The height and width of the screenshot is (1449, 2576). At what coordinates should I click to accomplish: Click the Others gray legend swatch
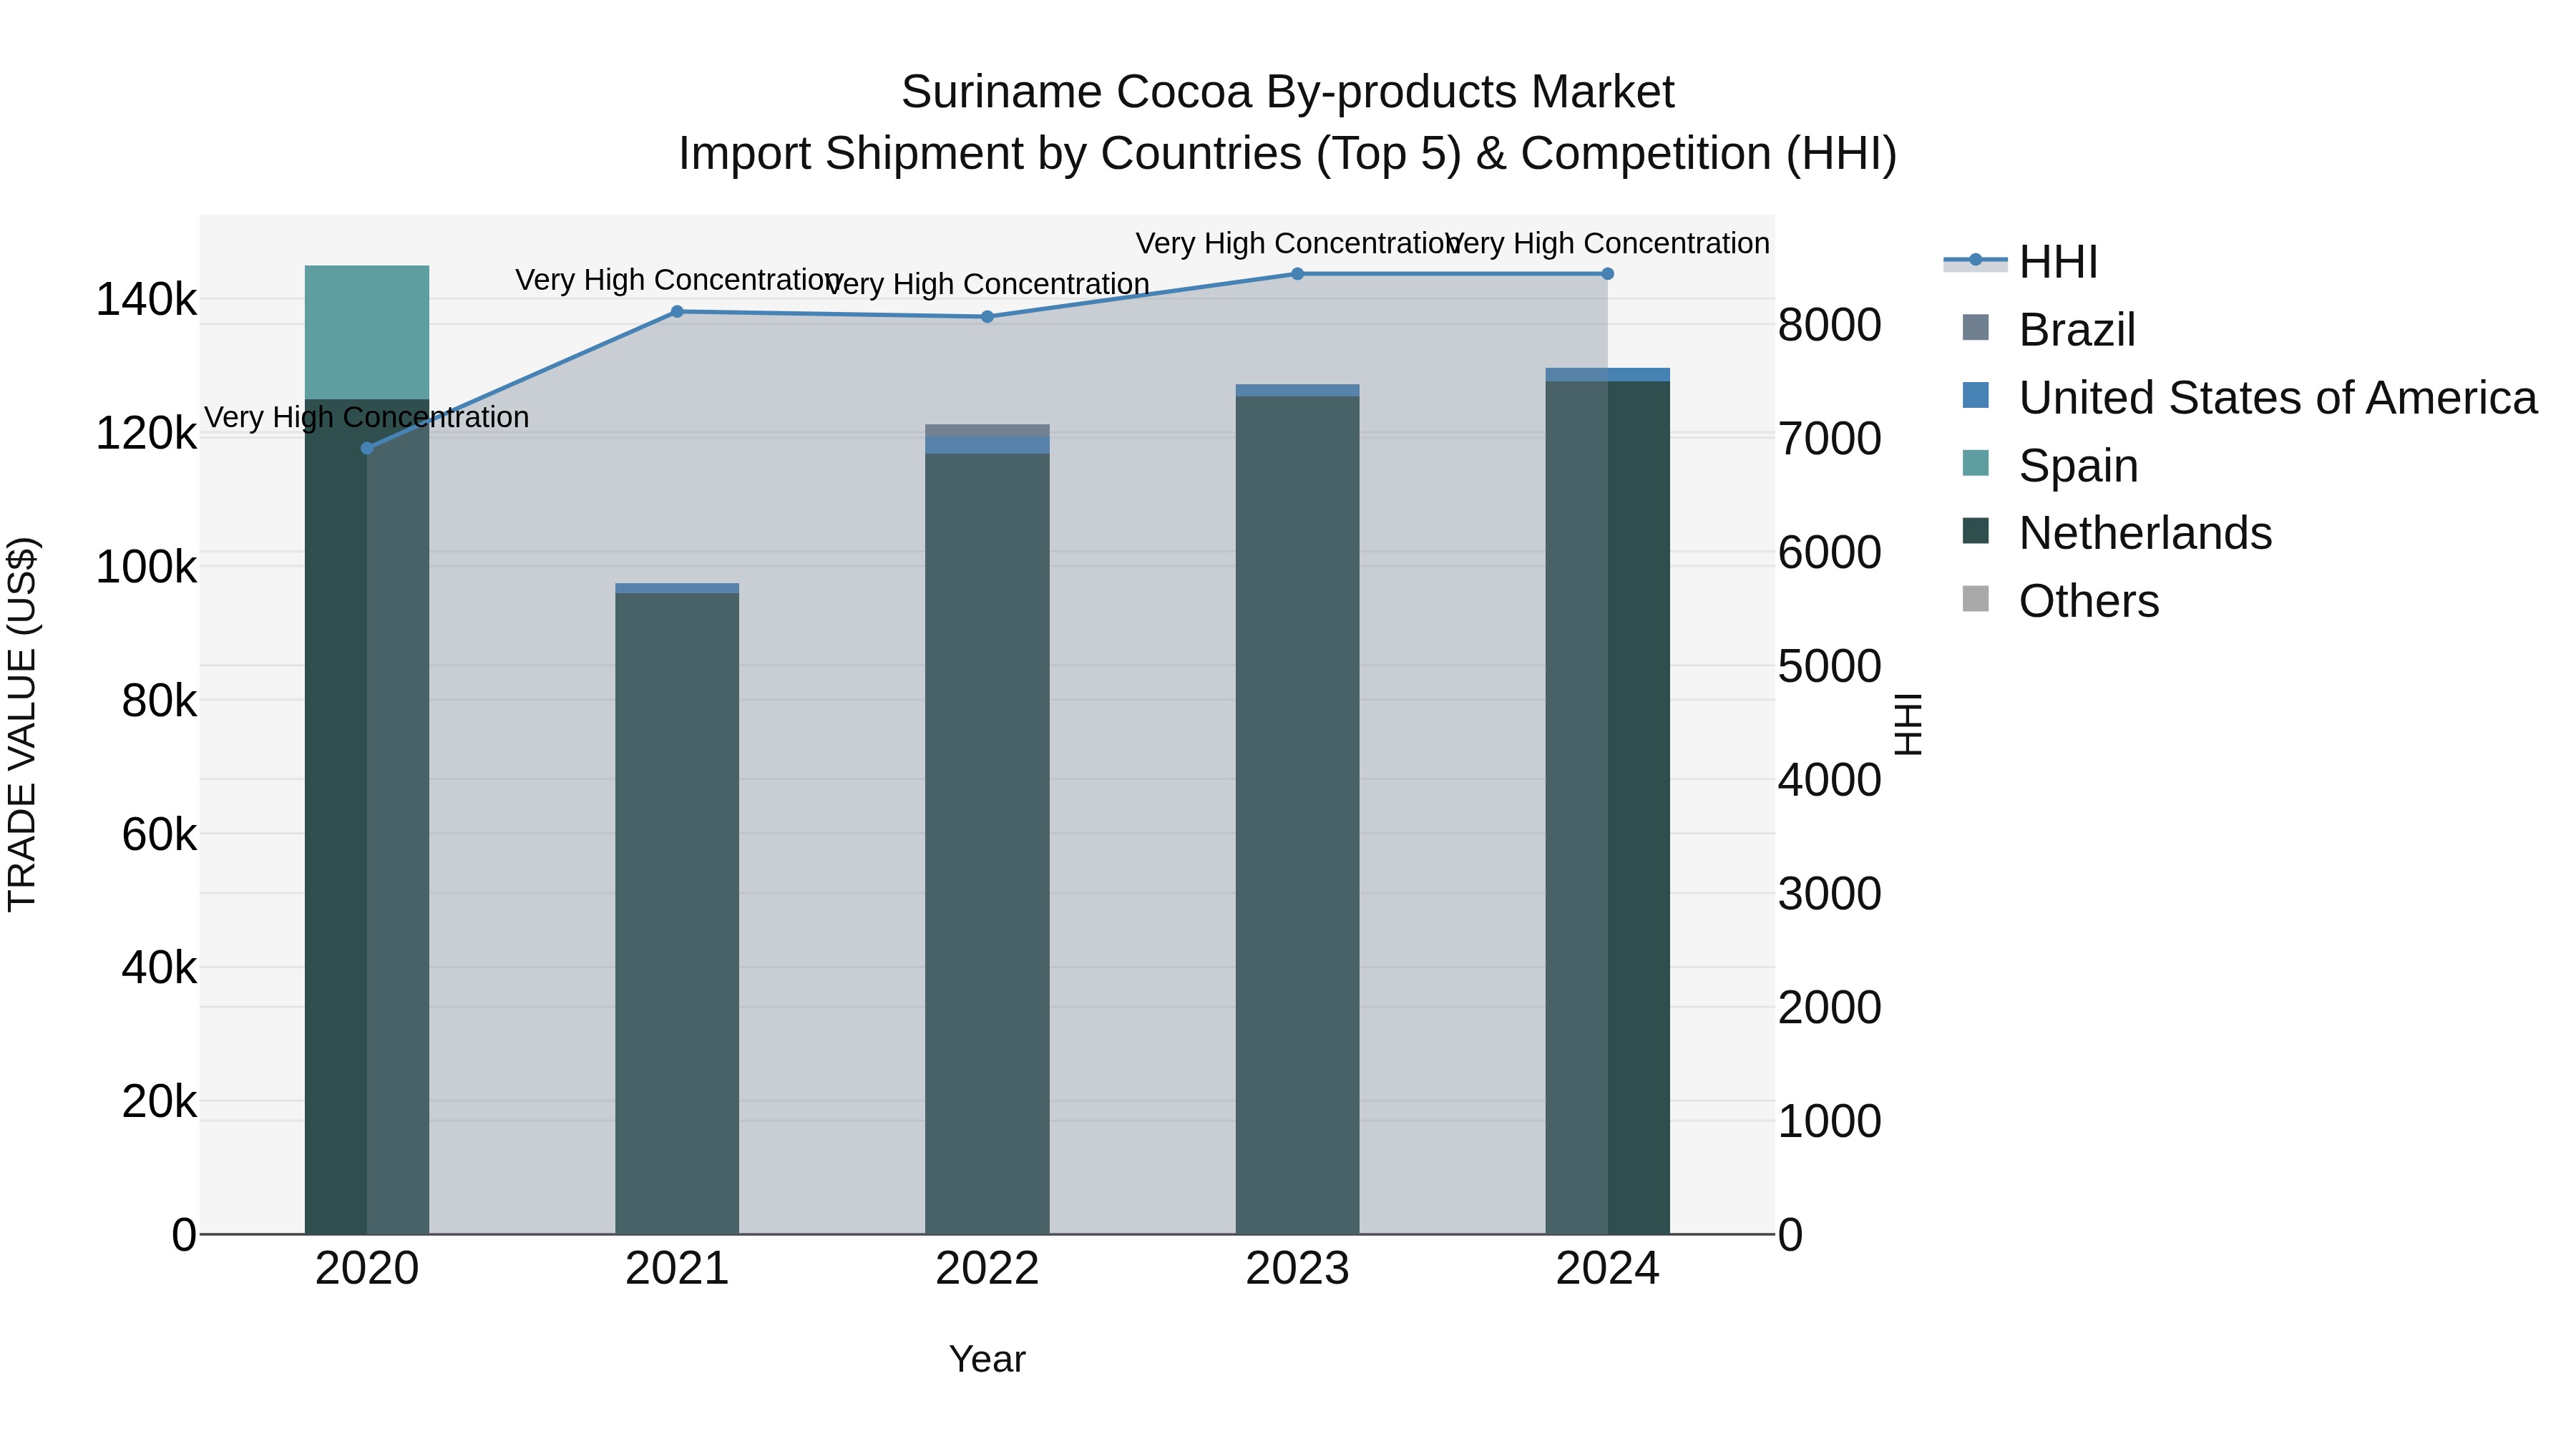click(x=1976, y=598)
